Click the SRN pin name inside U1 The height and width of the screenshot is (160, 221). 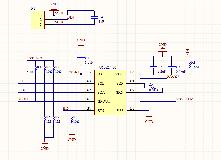coord(120,93)
